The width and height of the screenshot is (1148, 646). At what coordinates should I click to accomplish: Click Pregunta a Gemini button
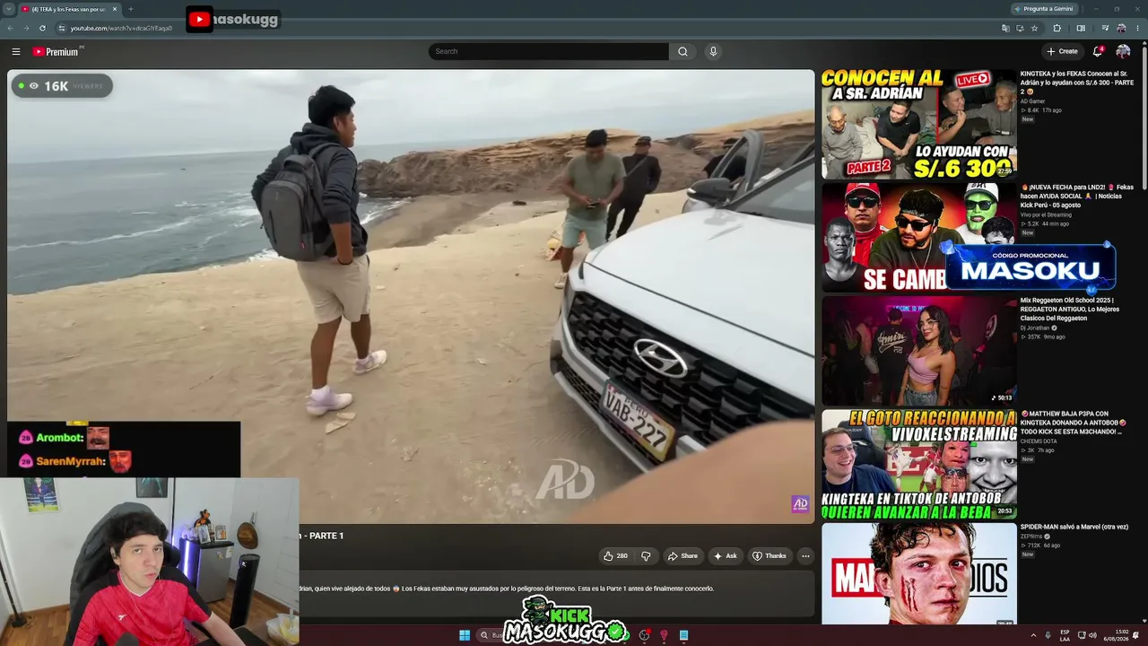[x=1044, y=9]
